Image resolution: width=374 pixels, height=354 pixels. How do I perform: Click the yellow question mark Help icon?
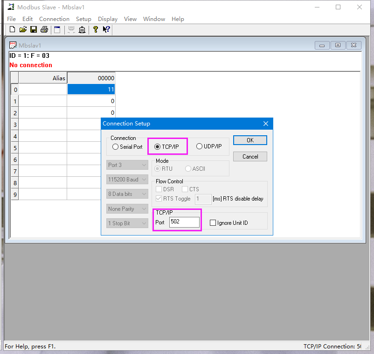pyautogui.click(x=96, y=30)
